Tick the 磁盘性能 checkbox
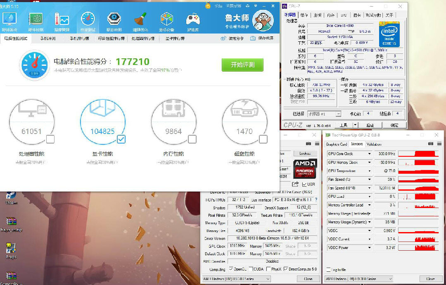Screen dimensions: 446x285 (263, 139)
